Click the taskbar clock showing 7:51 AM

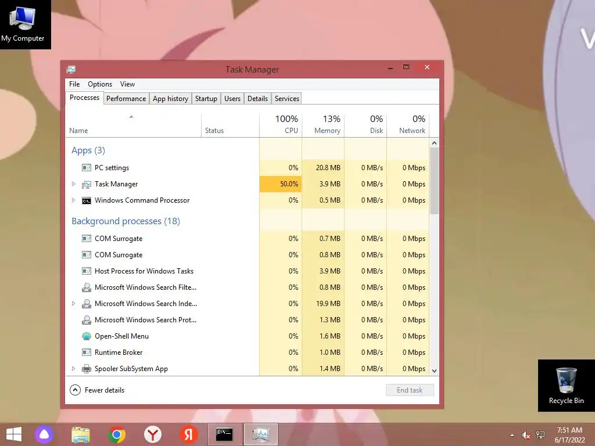point(569,435)
